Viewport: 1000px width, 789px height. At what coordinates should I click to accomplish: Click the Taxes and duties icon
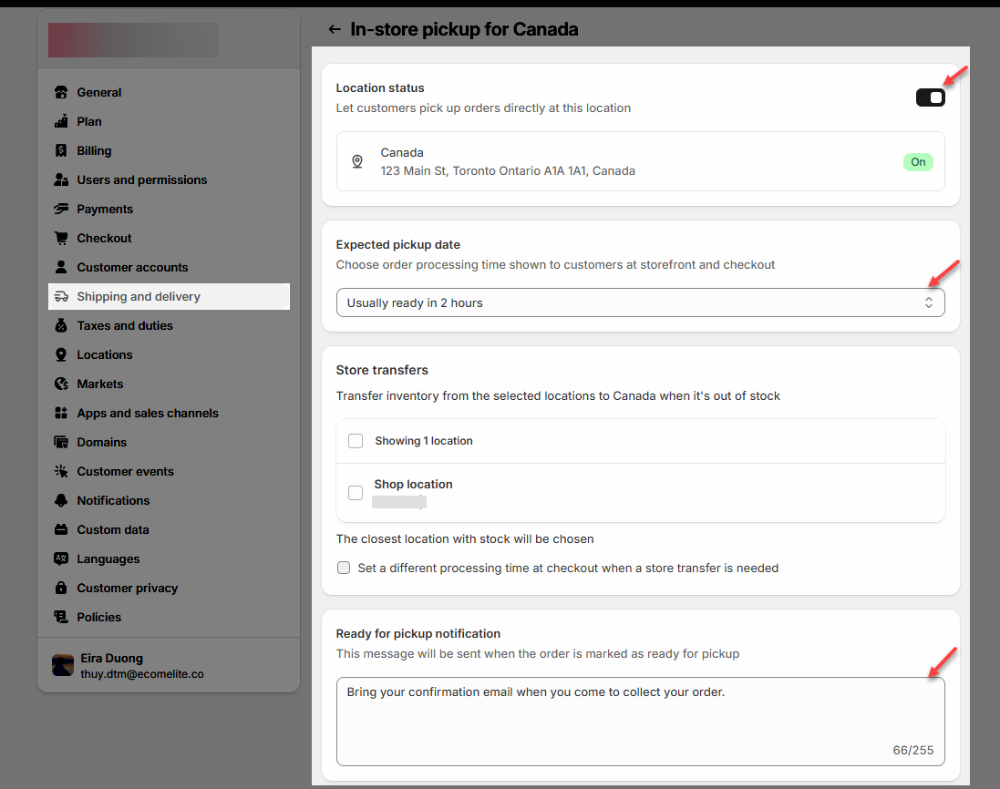click(x=61, y=325)
